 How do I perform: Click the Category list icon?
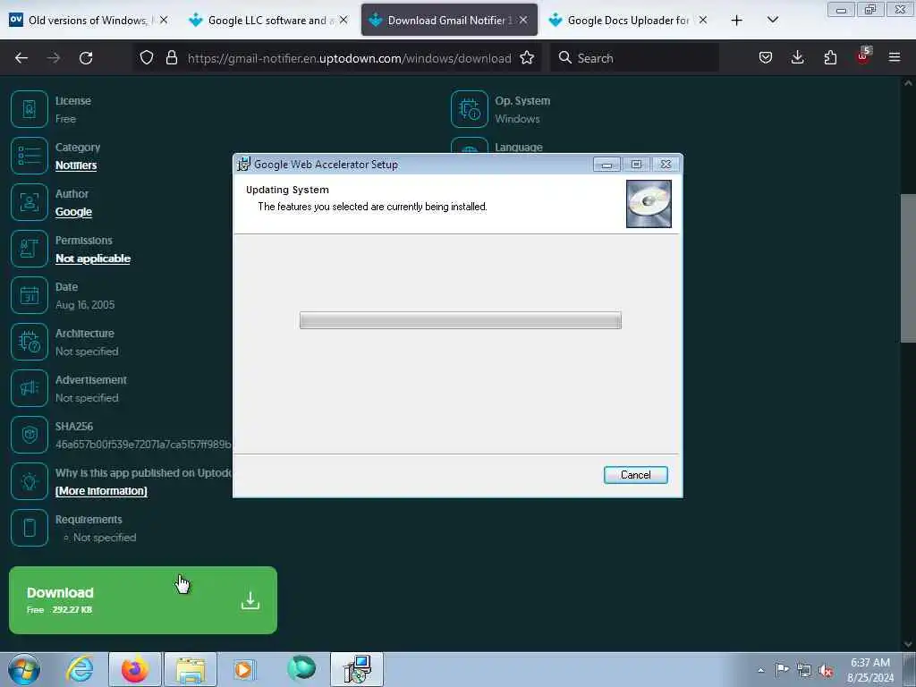click(x=30, y=156)
